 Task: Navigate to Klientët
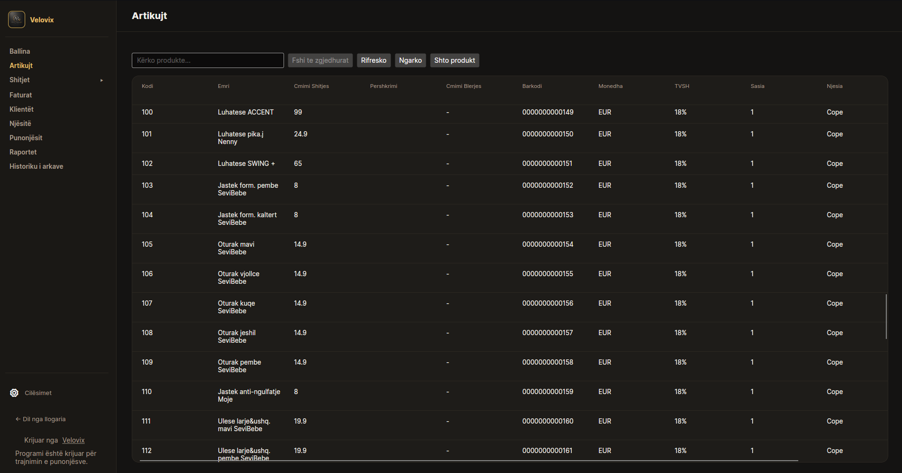pyautogui.click(x=21, y=109)
